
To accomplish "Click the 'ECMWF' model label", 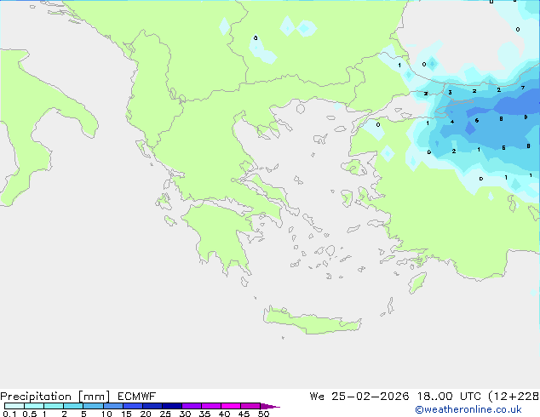I will pyautogui.click(x=137, y=397).
